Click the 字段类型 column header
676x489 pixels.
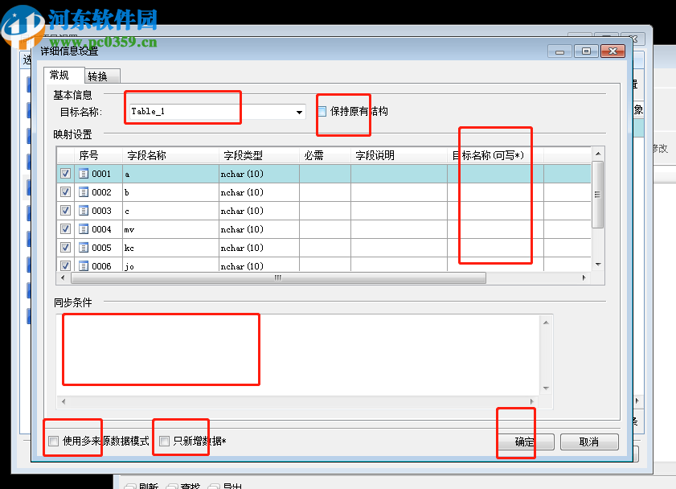(259, 155)
